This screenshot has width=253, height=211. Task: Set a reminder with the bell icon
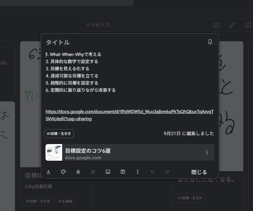pos(78,172)
